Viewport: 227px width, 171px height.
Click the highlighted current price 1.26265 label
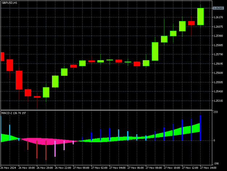click(218, 8)
